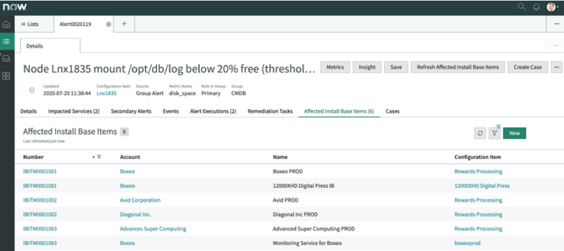Select the 'Monitoring Service for Boxeo' name cell

pos(307,243)
